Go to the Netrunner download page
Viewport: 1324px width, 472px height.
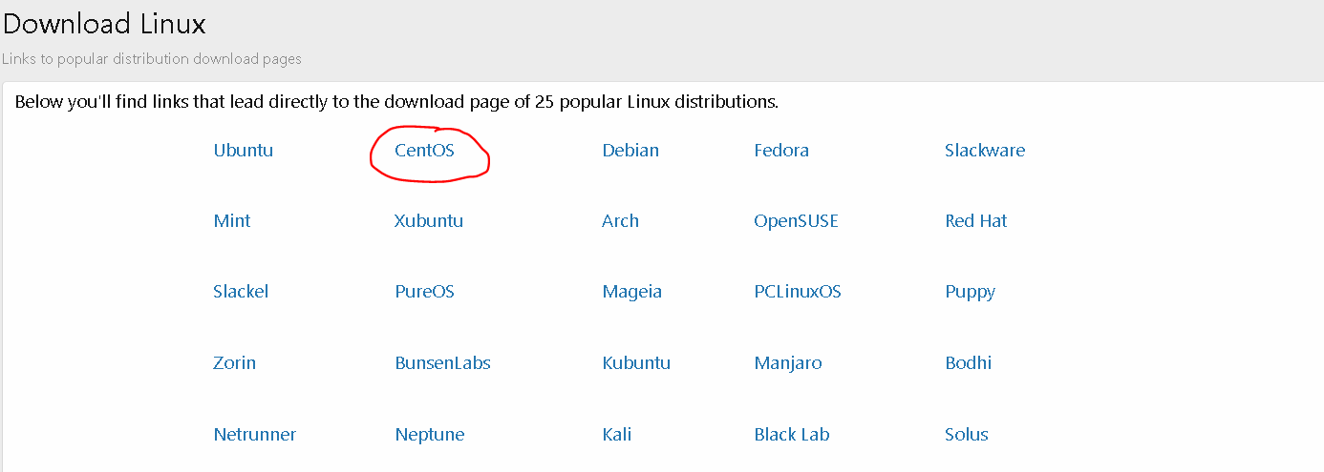(255, 434)
